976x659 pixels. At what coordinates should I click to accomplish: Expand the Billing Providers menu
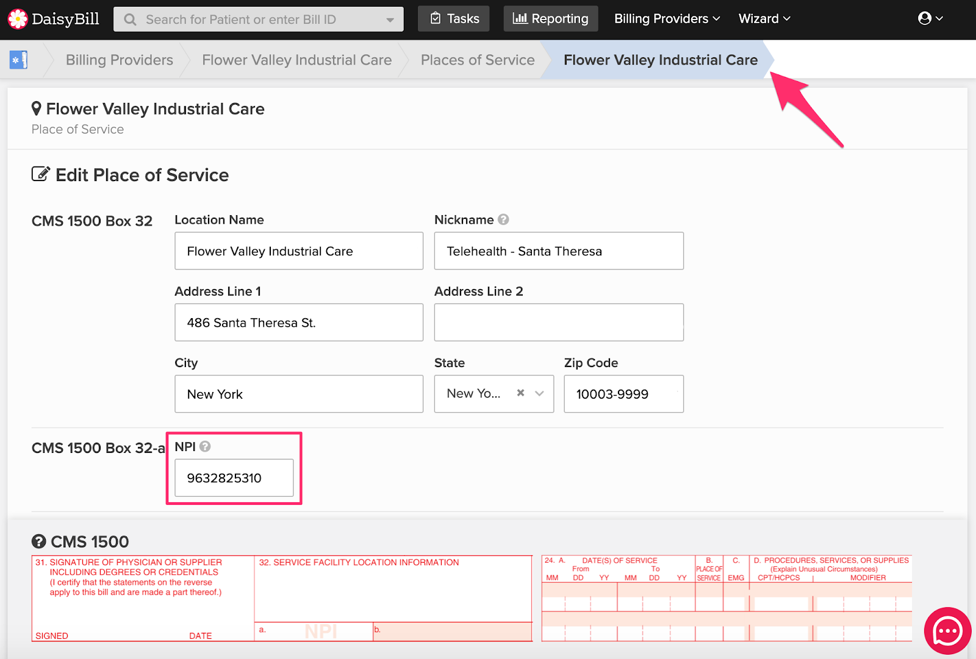click(x=667, y=19)
